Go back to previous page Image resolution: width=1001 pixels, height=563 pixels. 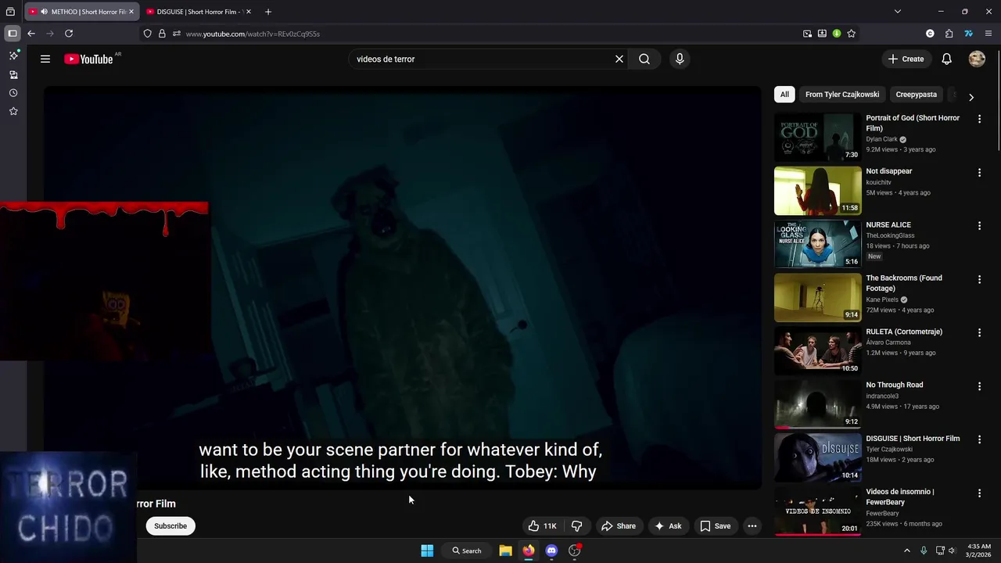pyautogui.click(x=31, y=34)
